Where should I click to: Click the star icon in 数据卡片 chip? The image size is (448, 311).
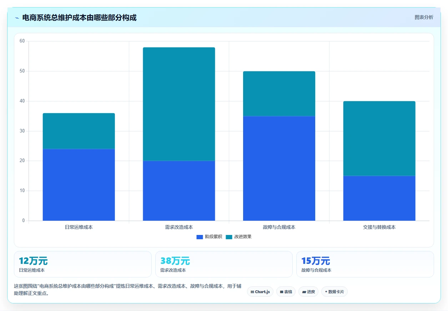[326, 292]
